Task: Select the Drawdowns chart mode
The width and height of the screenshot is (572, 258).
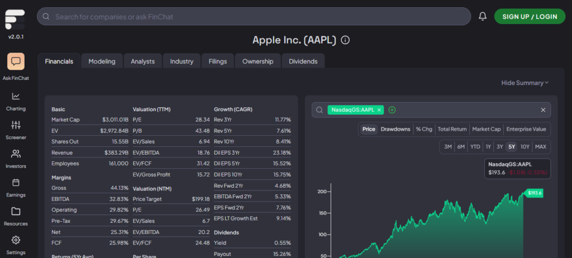Action: [394, 130]
